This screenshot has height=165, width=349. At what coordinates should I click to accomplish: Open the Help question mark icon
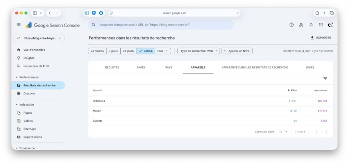click(292, 25)
